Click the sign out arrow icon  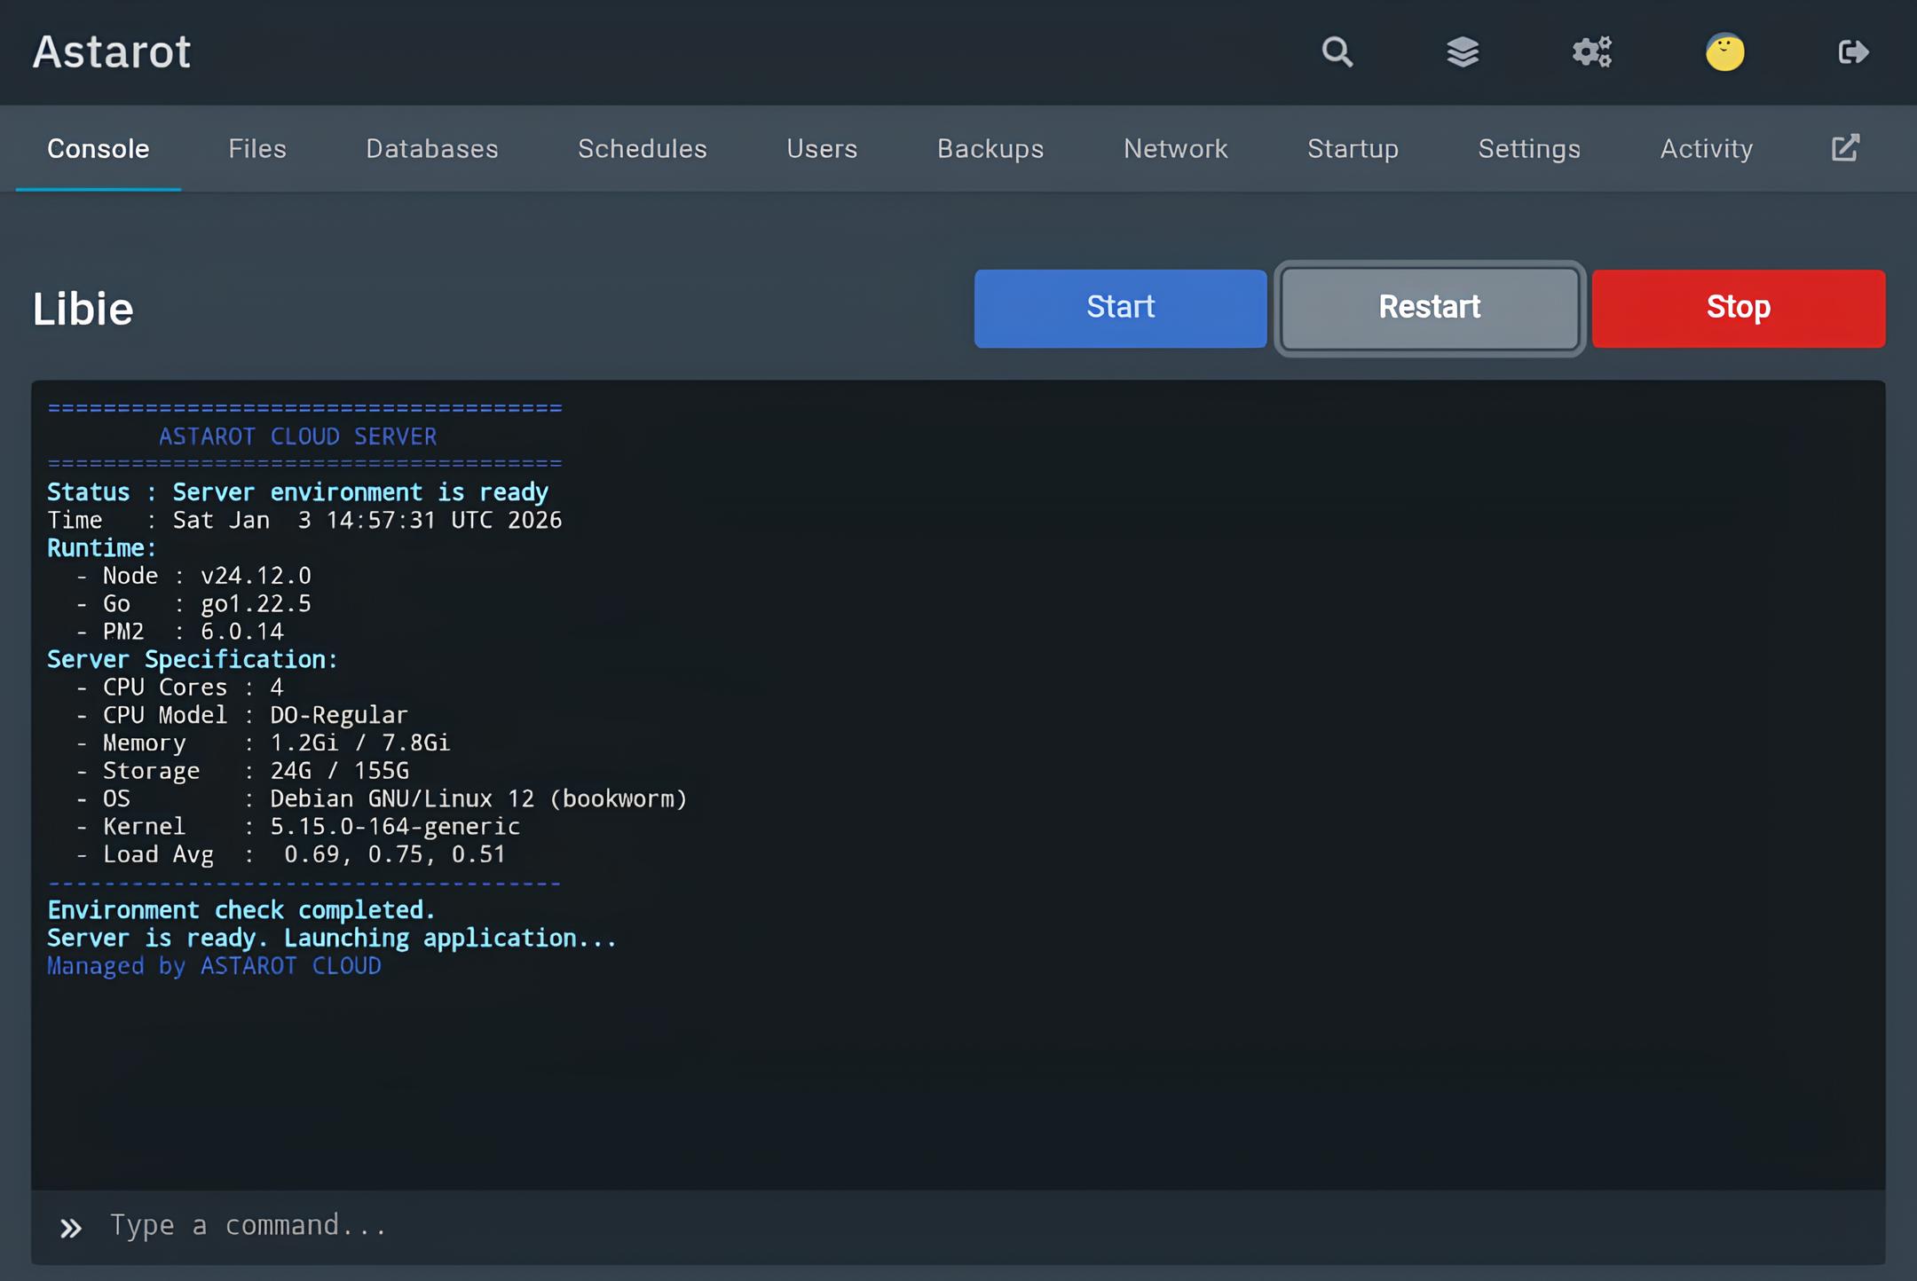[1853, 52]
